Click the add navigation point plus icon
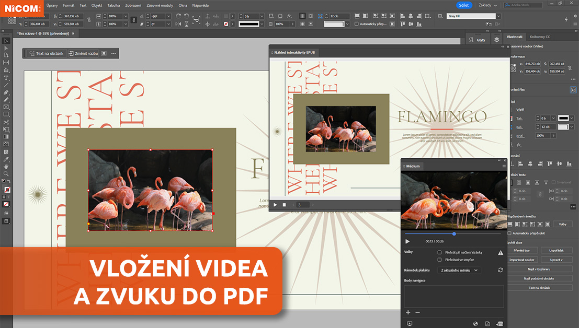The image size is (579, 328). click(x=408, y=312)
